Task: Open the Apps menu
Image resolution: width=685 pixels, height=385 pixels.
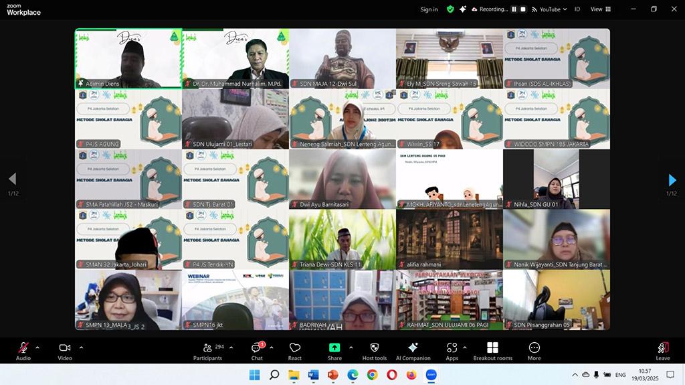Action: tap(452, 350)
